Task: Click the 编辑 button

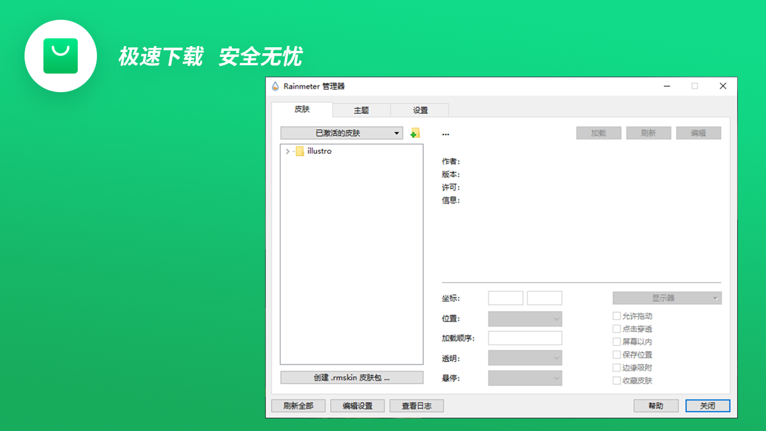Action: pos(698,133)
